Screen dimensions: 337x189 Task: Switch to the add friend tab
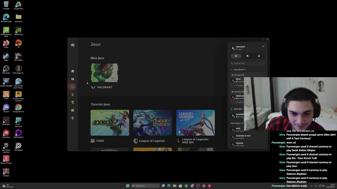pos(259,56)
